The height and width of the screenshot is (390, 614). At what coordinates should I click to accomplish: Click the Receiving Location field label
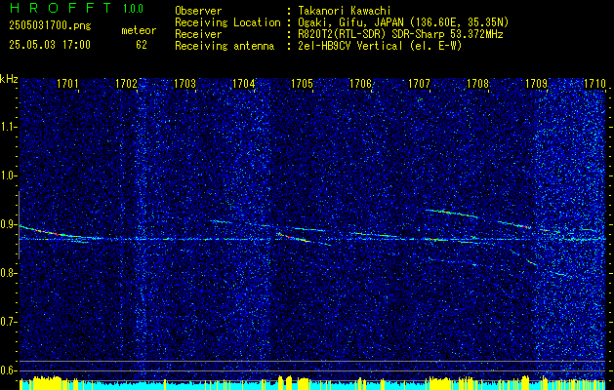(x=227, y=22)
